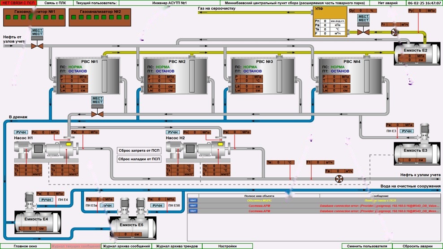Click the Рy pressure value field
The height and width of the screenshot is (249, 443).
tap(422, 11)
